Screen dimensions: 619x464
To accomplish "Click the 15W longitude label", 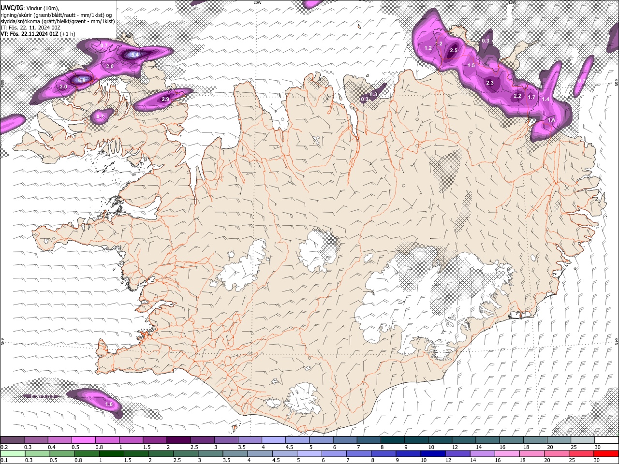I will point(512,2).
